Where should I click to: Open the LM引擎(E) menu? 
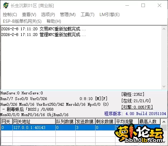pos(109,15)
